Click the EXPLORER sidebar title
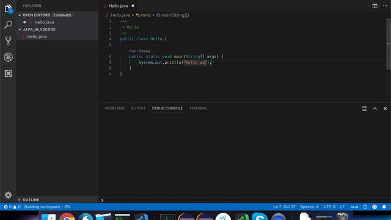Screen dimensions: 391x220 32,5
